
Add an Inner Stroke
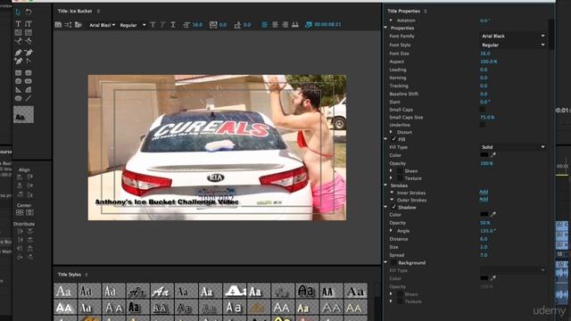click(484, 192)
